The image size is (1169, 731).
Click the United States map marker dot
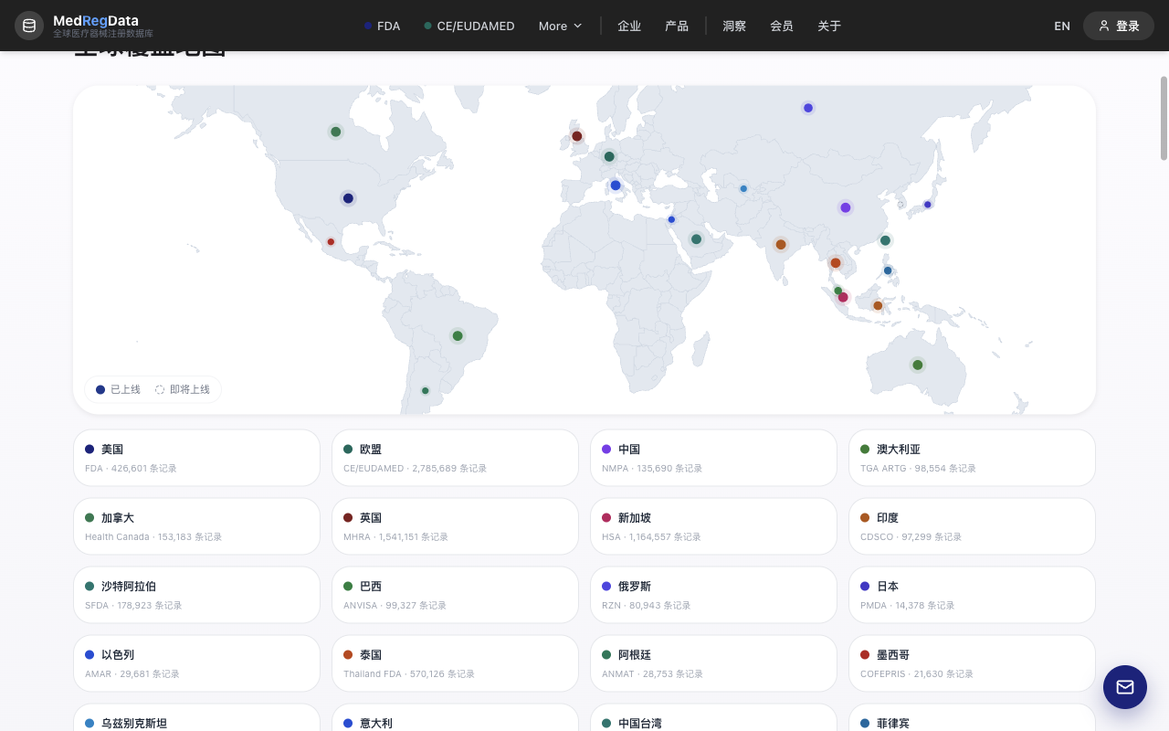[348, 198]
